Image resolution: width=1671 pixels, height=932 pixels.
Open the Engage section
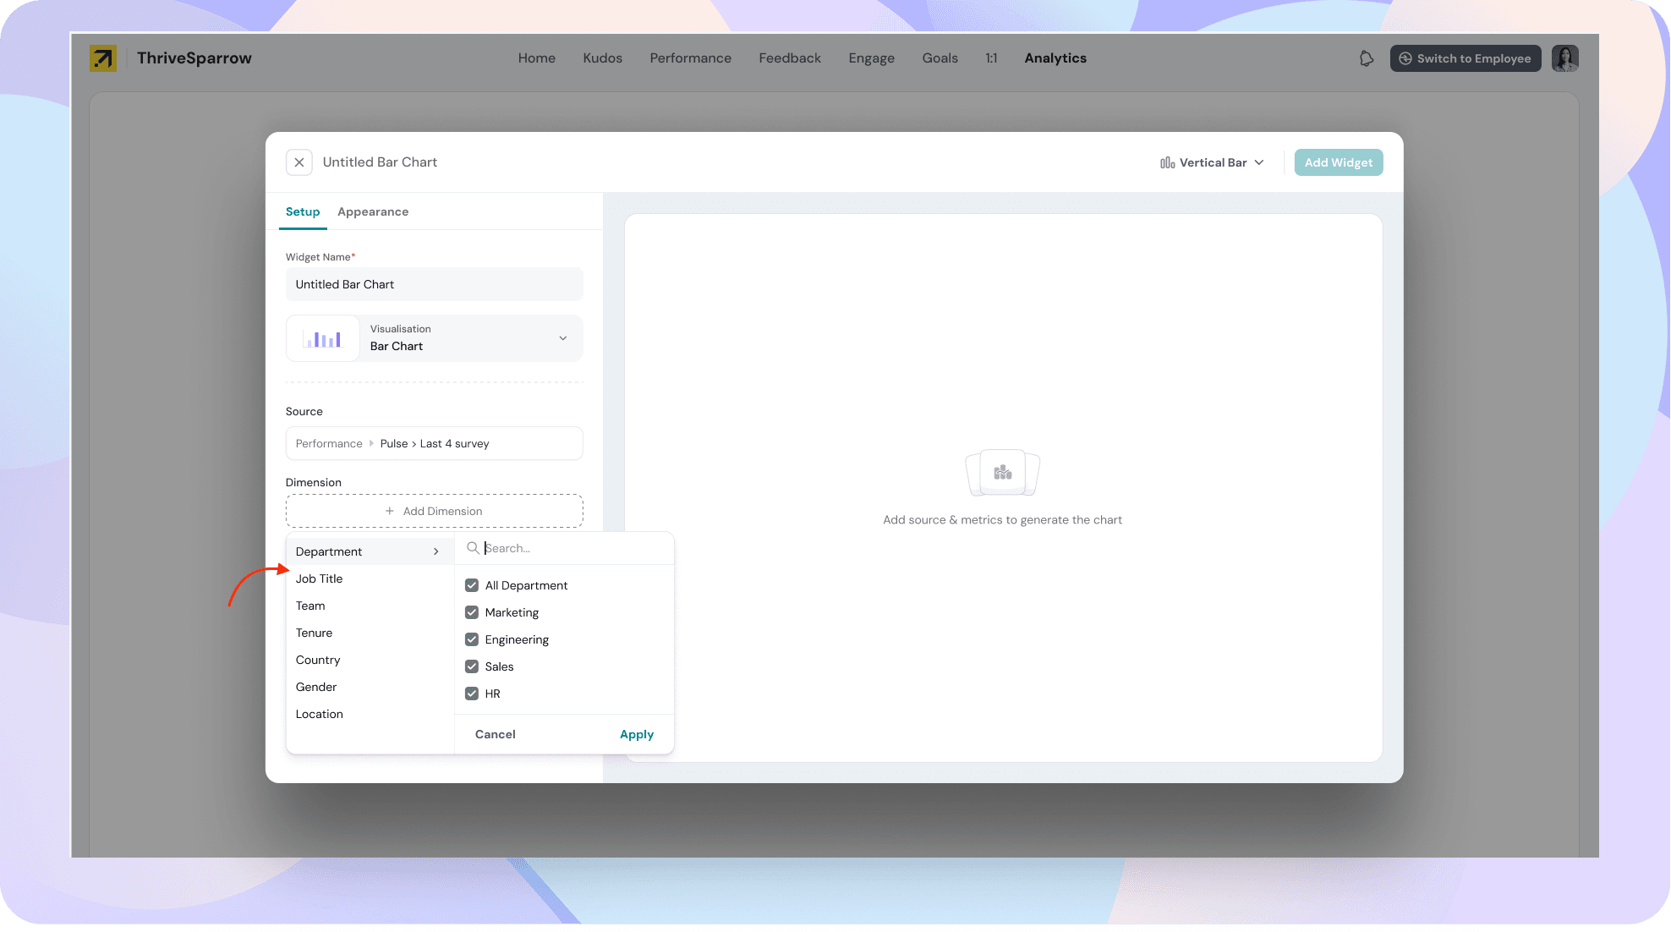click(x=872, y=58)
